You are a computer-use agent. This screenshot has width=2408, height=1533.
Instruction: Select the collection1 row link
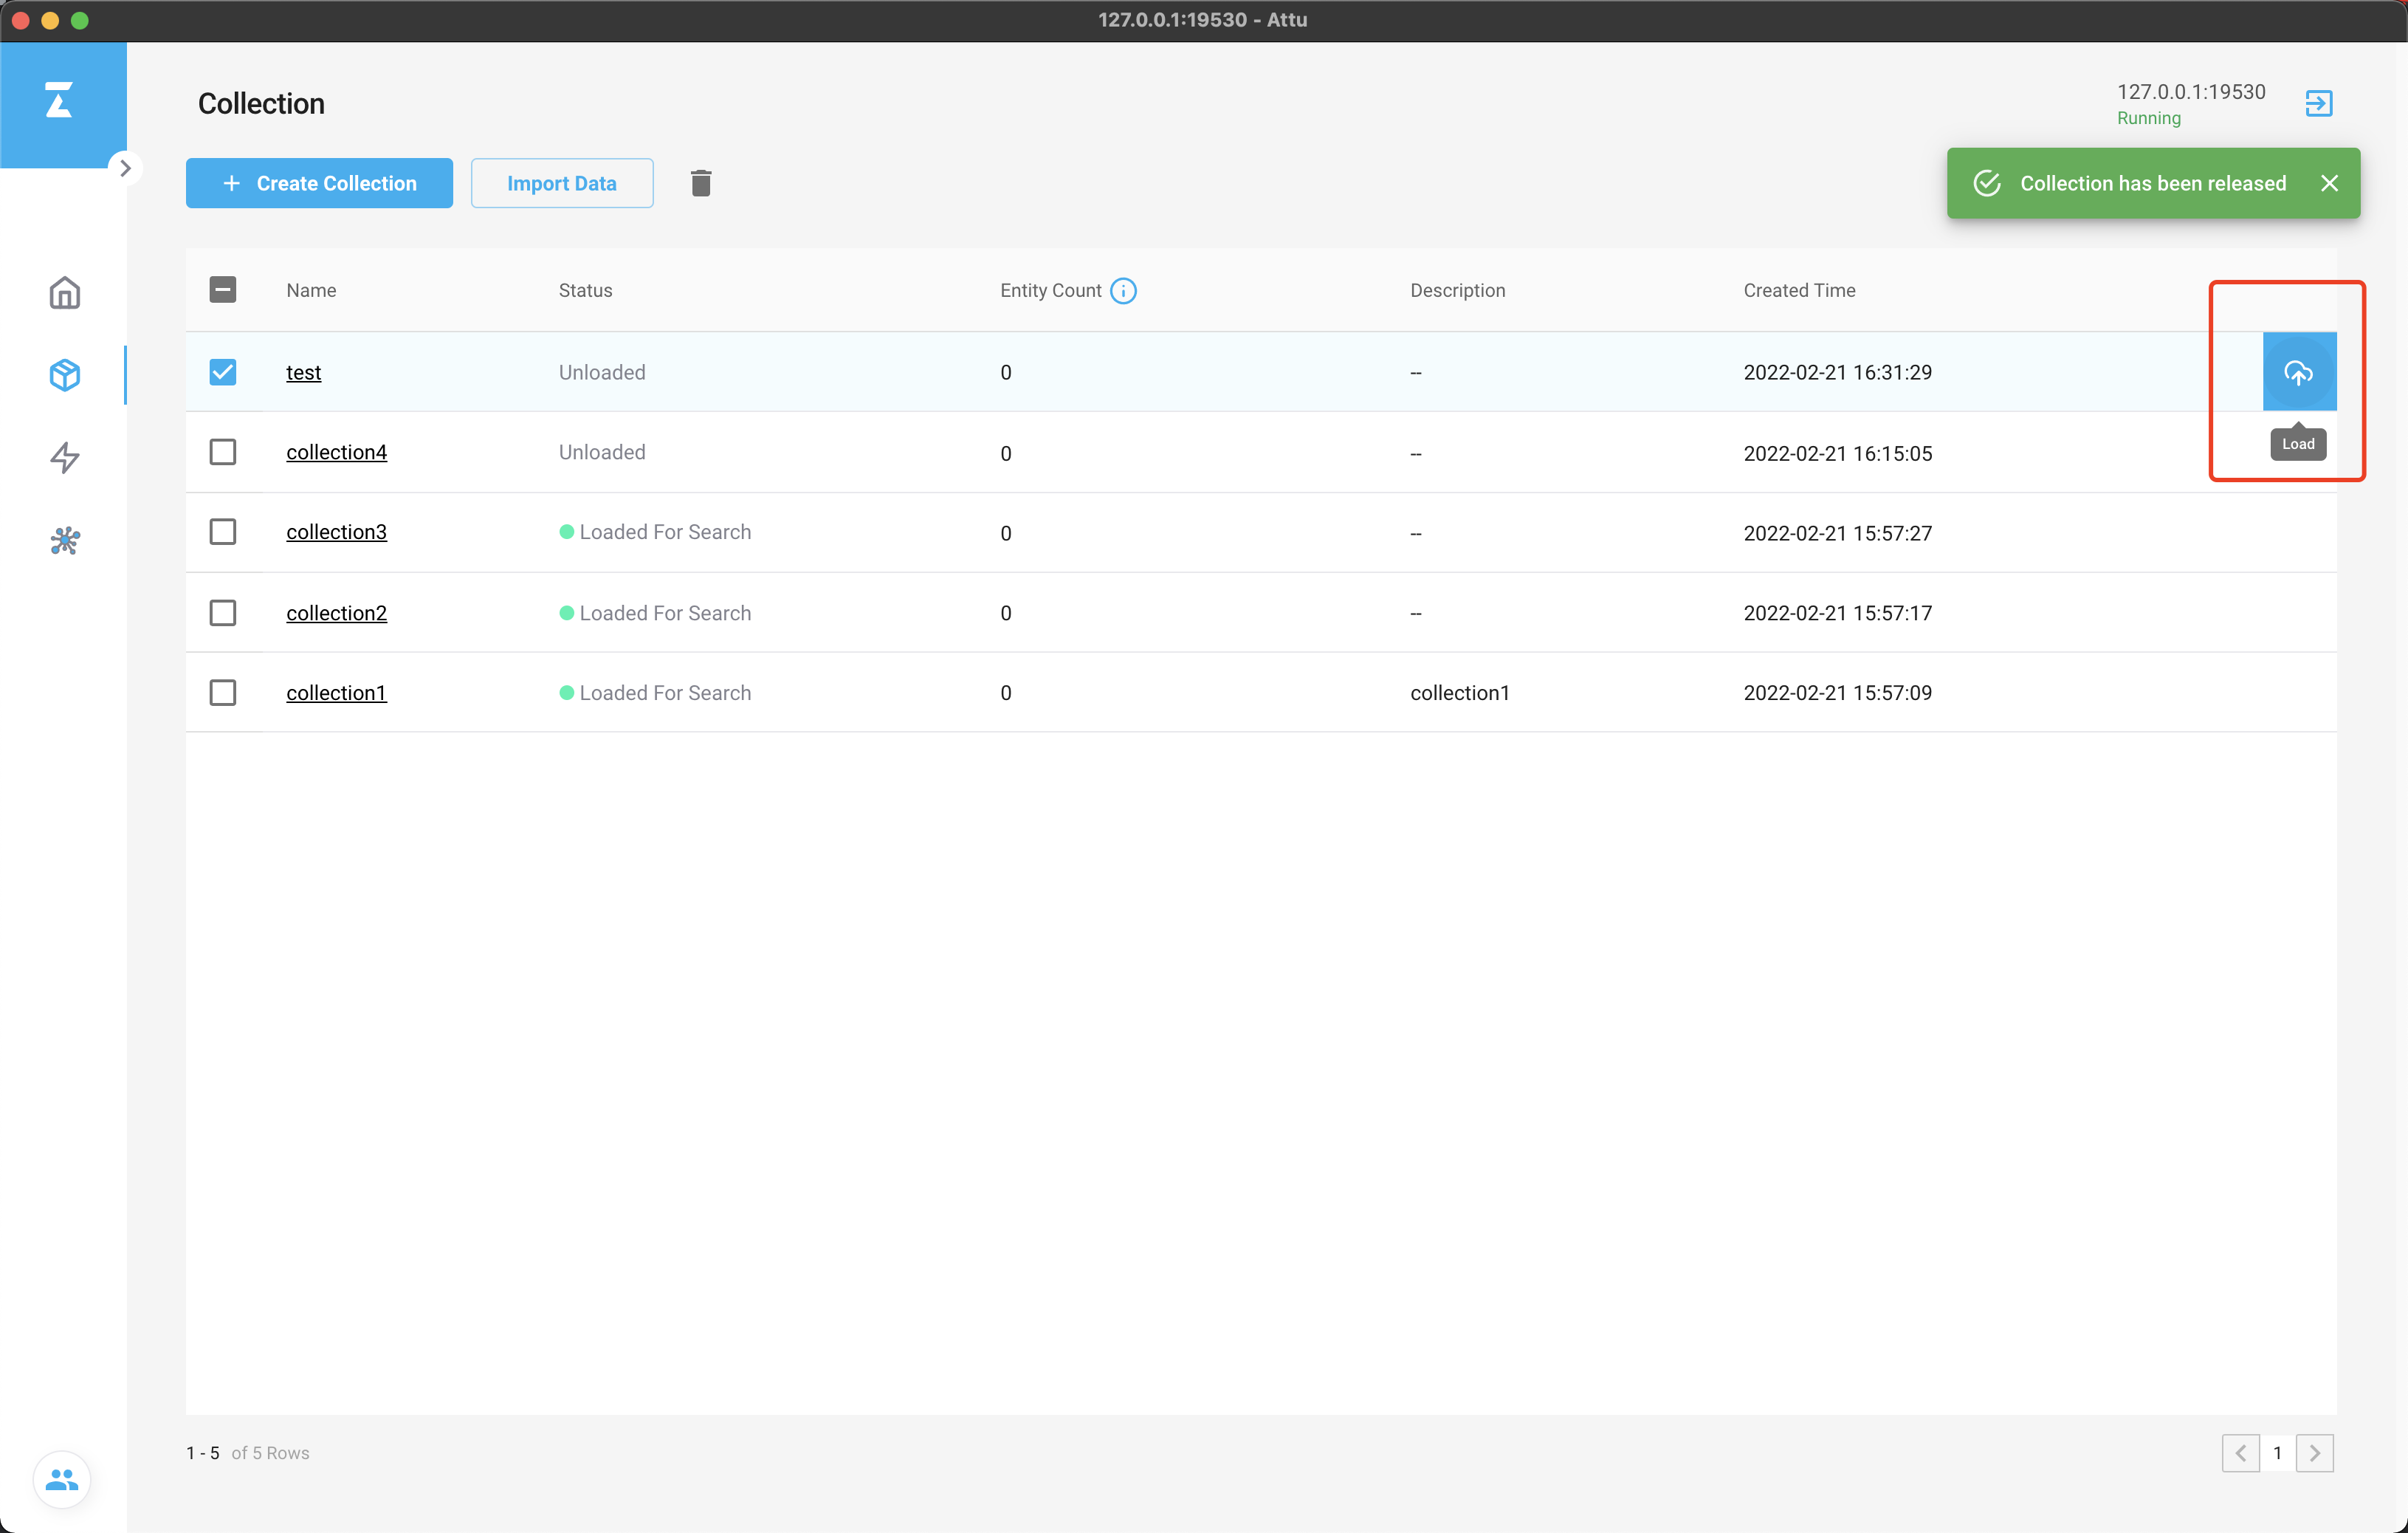click(335, 692)
